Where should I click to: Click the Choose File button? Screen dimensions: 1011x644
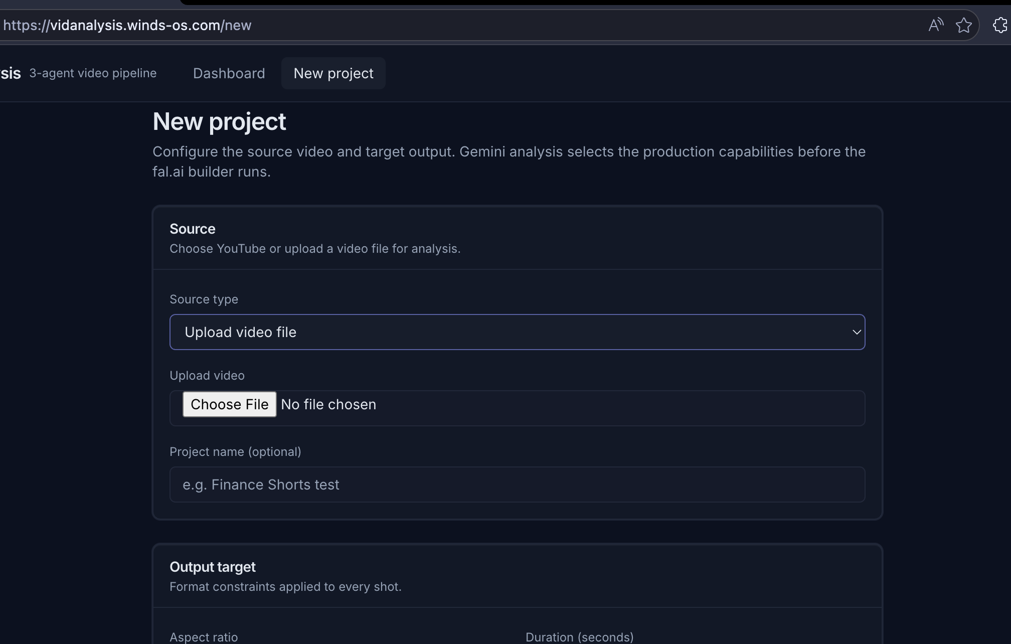pyautogui.click(x=230, y=404)
